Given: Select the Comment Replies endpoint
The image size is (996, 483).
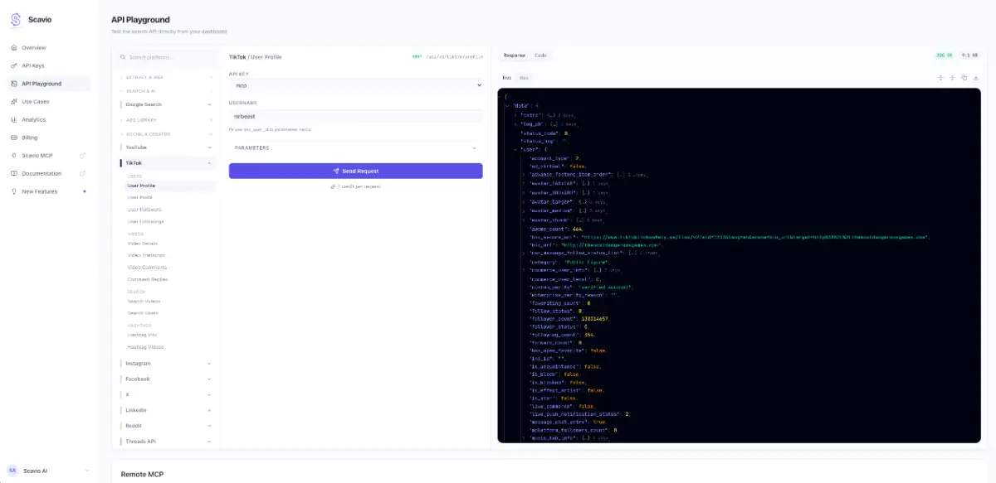Looking at the screenshot, I should pos(168,279).
